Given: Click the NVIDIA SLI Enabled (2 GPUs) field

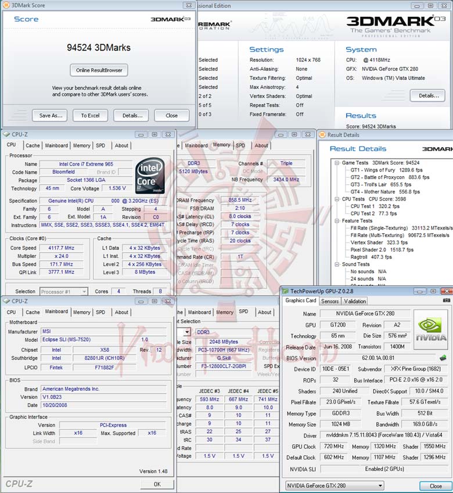Looking at the screenshot, I should (384, 469).
